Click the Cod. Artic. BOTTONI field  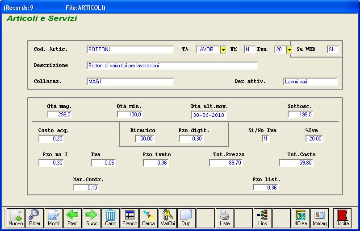click(x=130, y=49)
